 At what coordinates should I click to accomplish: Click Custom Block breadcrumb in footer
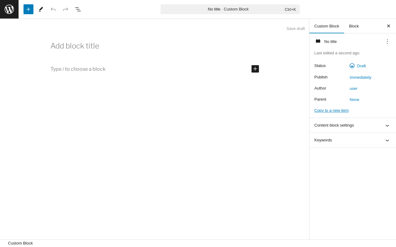click(20, 243)
